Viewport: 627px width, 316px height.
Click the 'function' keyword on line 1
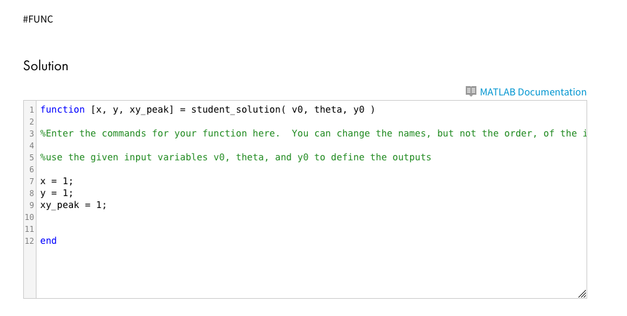click(62, 109)
